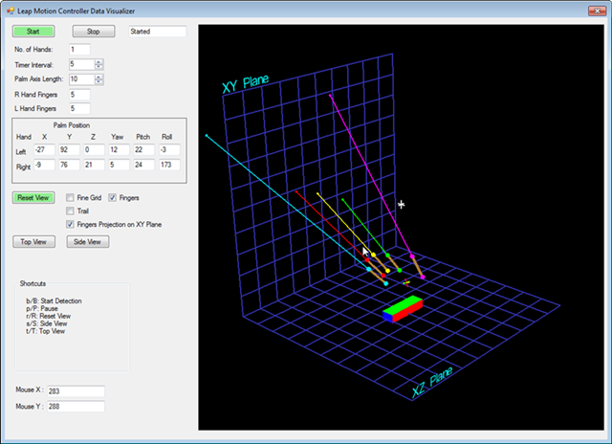Click the Palm Position group heading
Screen dimensions: 612x444
coord(72,125)
